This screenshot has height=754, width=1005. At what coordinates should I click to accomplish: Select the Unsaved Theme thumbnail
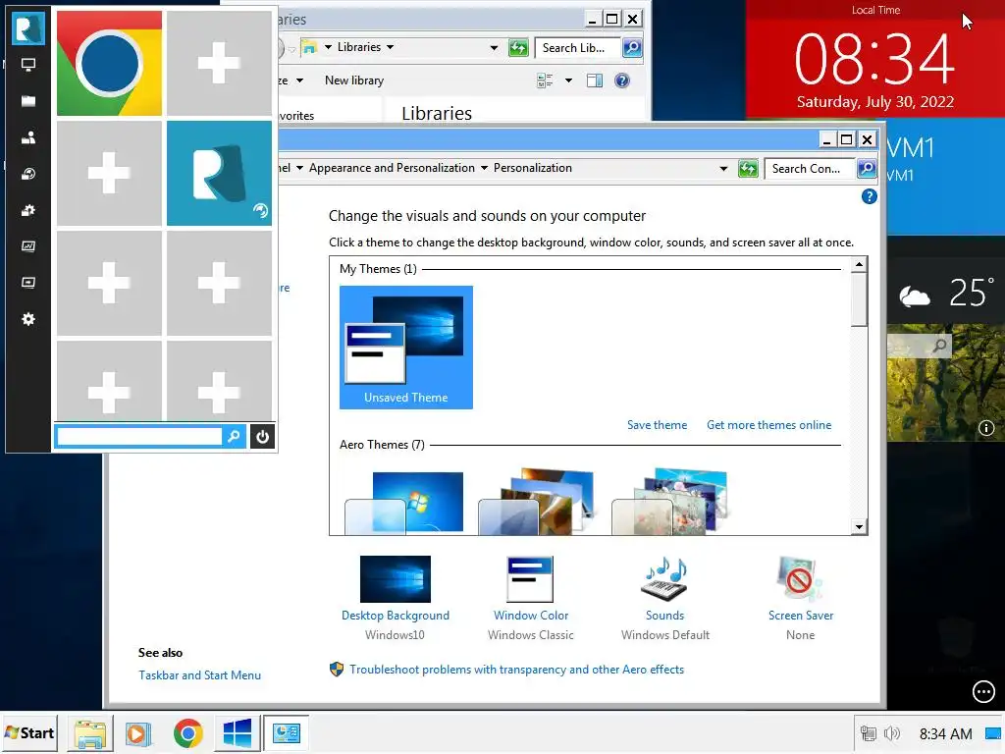pos(406,348)
